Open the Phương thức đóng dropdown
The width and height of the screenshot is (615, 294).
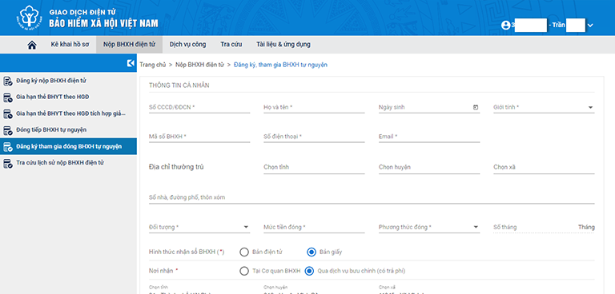pyautogui.click(x=429, y=227)
